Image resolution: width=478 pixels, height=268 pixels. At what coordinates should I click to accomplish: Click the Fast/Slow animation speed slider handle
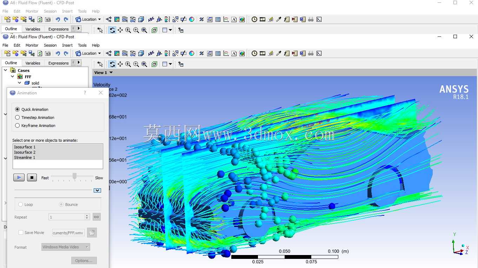pos(74,176)
